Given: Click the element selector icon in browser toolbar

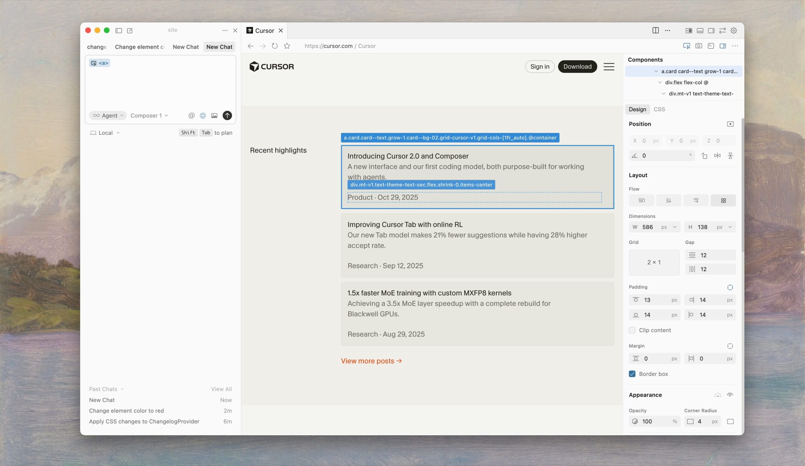Looking at the screenshot, I should (686, 46).
